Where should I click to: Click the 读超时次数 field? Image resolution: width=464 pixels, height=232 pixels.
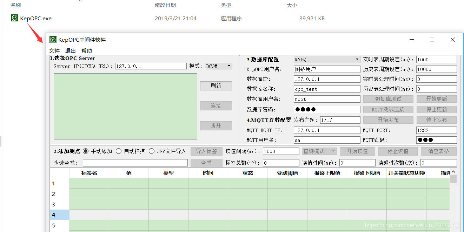439,163
